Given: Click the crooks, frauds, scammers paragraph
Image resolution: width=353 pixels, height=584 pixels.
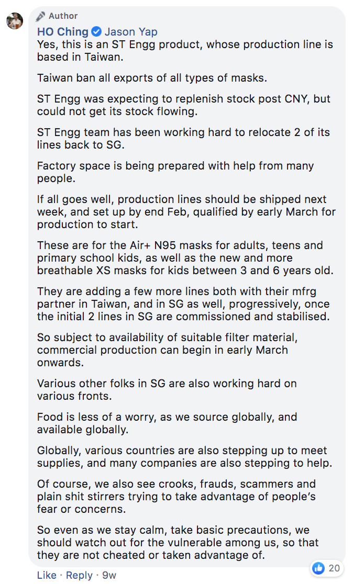Looking at the screenshot, I should tap(177, 497).
